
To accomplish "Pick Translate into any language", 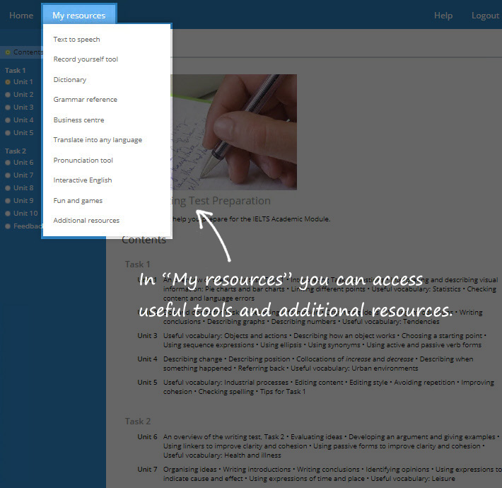I will (98, 140).
